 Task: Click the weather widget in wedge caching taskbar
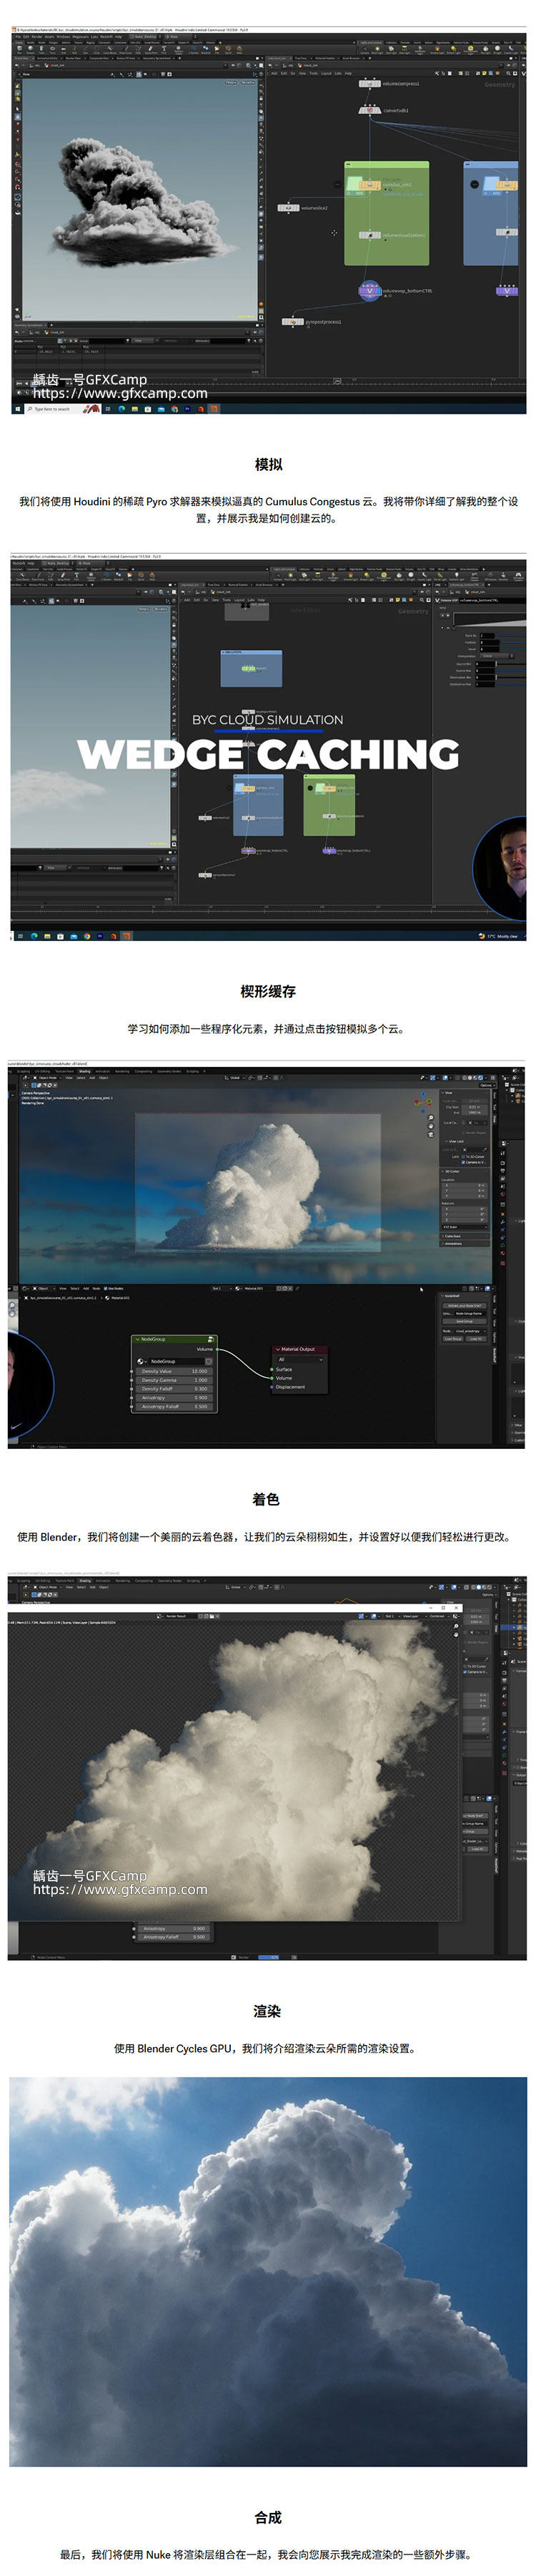(498, 936)
